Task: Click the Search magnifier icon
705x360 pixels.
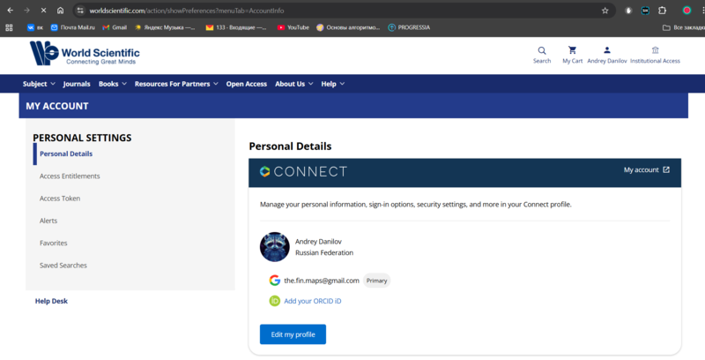Action: pyautogui.click(x=541, y=50)
